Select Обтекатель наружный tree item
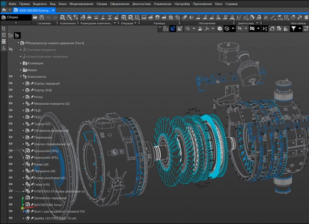The height and width of the screenshot is (224, 309). pyautogui.click(x=50, y=198)
